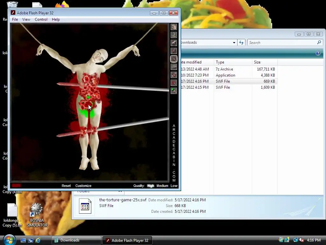Select the SWF File row sized 1,609 KB
This screenshot has width=326, height=245.
point(229,87)
